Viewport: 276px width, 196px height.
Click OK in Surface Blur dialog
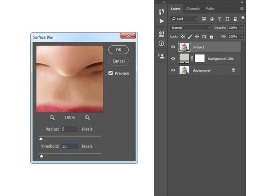click(119, 50)
